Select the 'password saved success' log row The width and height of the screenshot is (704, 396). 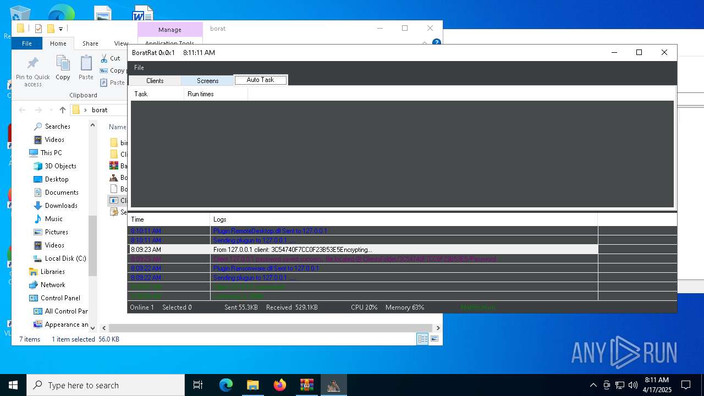point(362,259)
